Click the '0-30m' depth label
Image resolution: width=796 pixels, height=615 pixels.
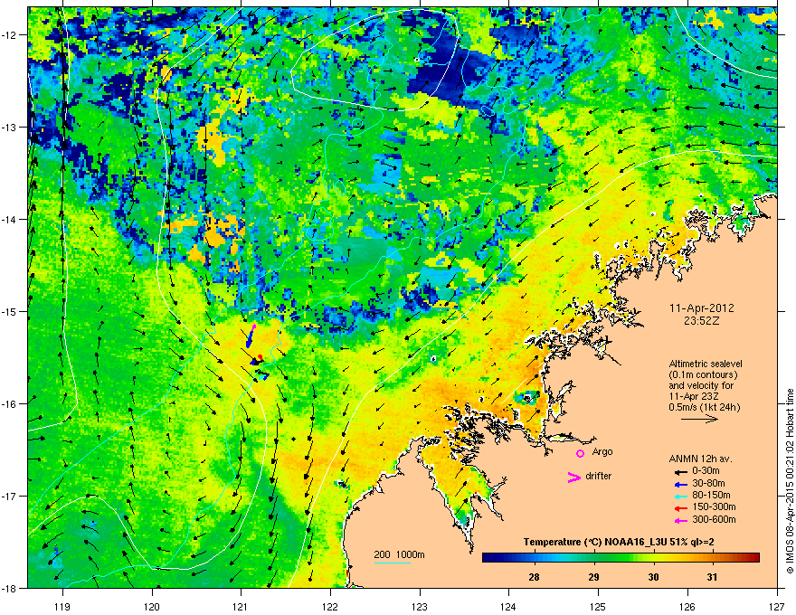pos(706,471)
